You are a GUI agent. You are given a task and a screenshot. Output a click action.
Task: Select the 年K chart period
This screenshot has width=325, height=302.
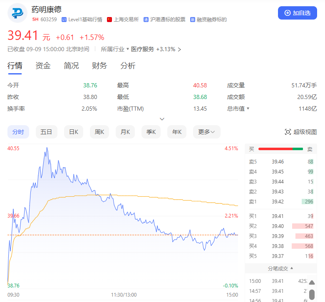[177, 132]
